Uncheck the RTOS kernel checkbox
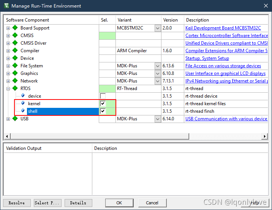The width and height of the screenshot is (272, 210). (103, 104)
